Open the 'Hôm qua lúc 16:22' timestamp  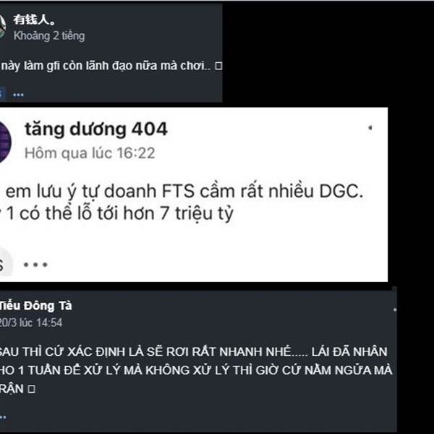click(90, 153)
